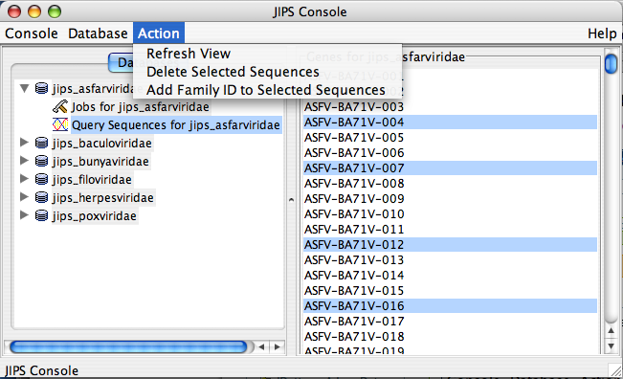Image resolution: width=623 pixels, height=379 pixels.
Task: Select gene ASFV-BA71V-010
Action: (x=450, y=214)
